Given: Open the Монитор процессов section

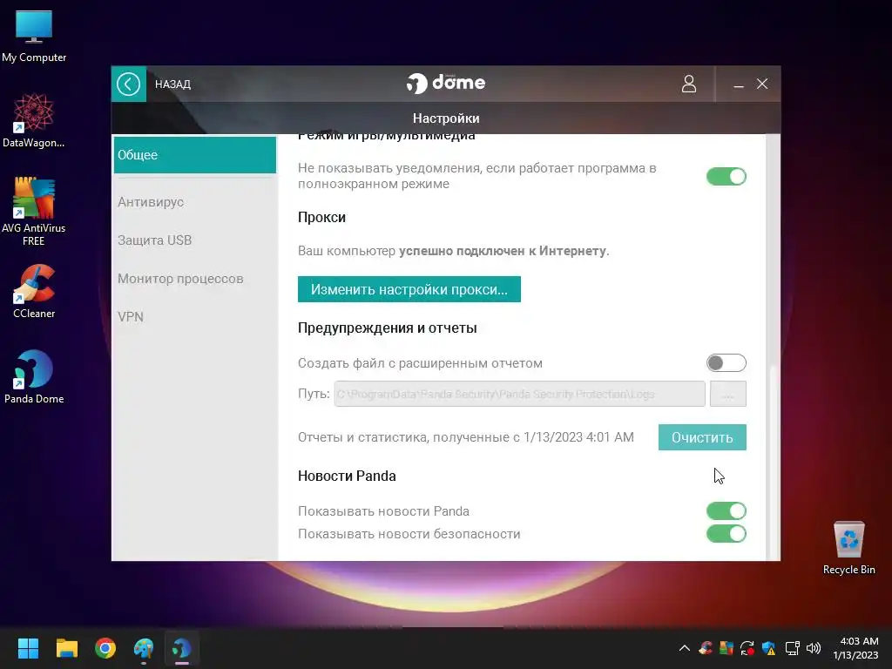Looking at the screenshot, I should tap(180, 279).
